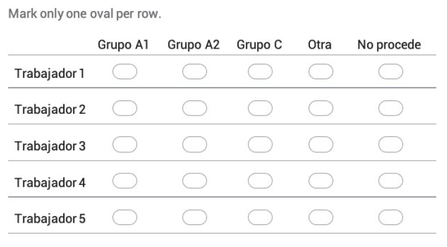Select Grupo A2 for Trabajador 3

click(x=194, y=144)
